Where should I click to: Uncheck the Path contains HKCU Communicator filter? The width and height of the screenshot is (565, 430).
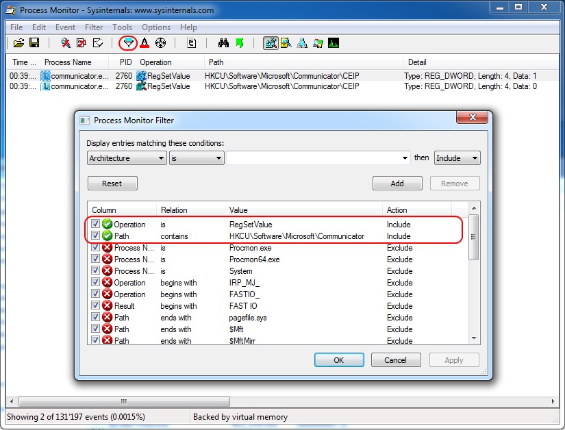point(95,236)
